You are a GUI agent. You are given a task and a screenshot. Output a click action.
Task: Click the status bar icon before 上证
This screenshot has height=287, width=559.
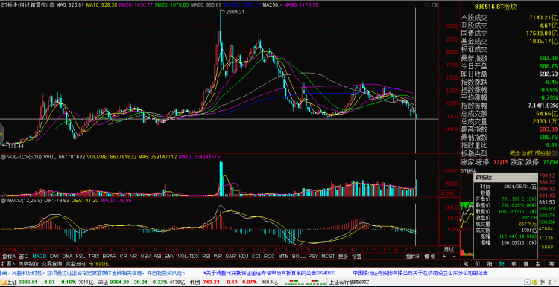click(x=4, y=282)
